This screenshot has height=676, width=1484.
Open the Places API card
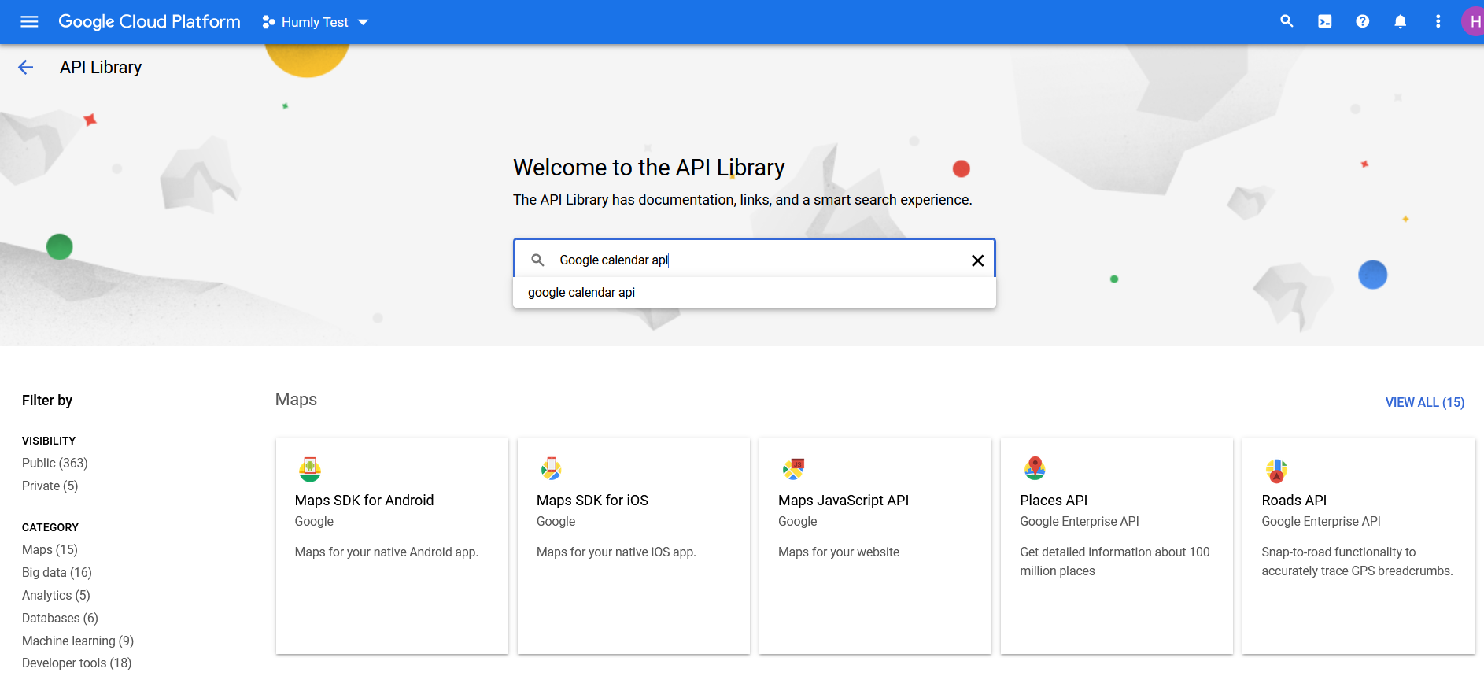(1117, 546)
